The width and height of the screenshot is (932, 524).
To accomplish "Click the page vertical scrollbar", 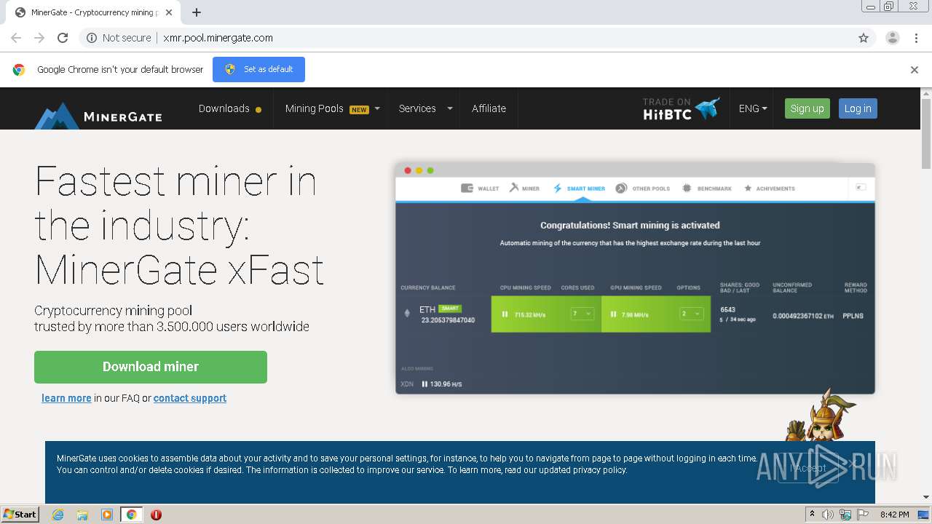I will tap(926, 133).
